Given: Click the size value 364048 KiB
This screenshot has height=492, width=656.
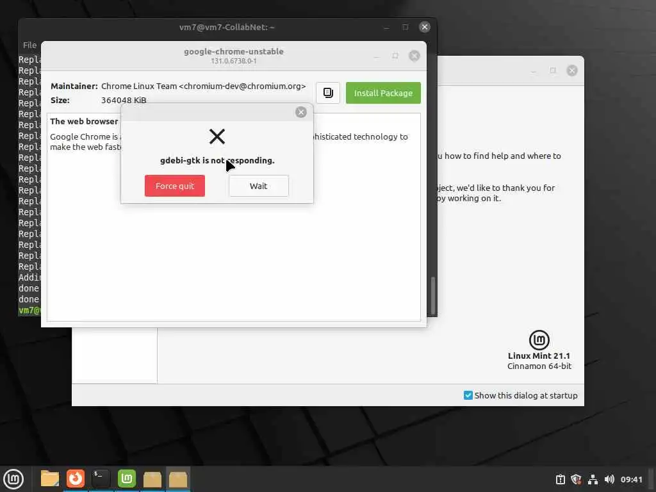Looking at the screenshot, I should point(124,100).
